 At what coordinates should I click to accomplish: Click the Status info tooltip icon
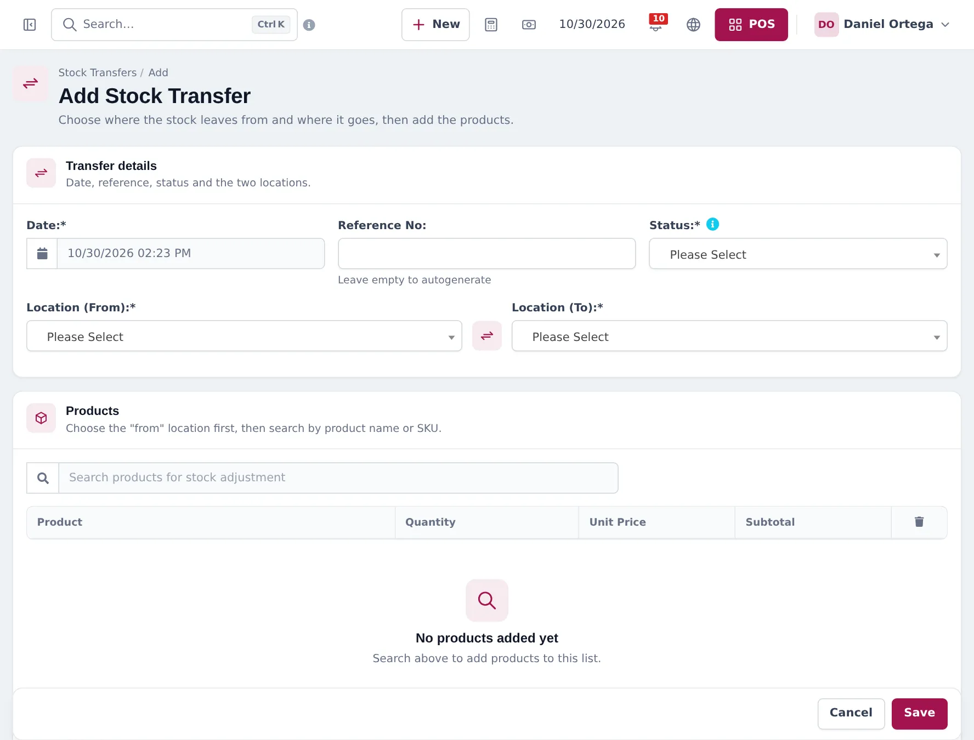tap(712, 224)
